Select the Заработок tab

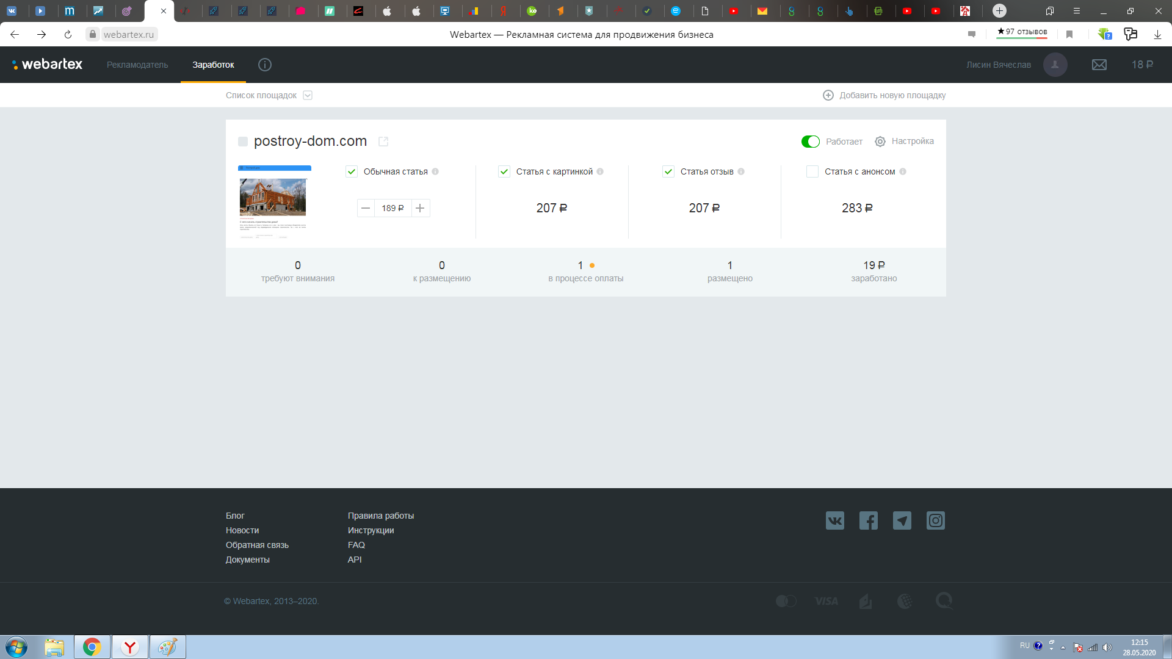(213, 65)
